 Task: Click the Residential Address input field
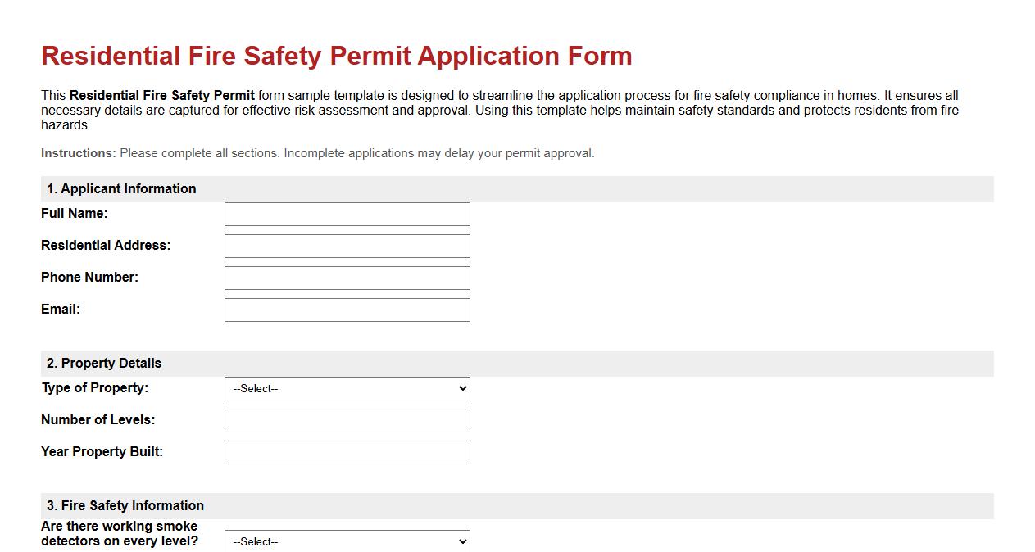(x=347, y=246)
